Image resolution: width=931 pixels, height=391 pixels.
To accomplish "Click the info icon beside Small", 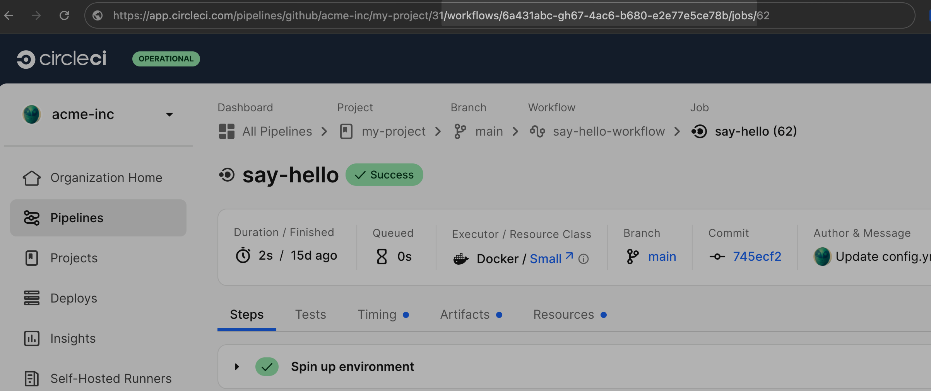I will [x=584, y=259].
